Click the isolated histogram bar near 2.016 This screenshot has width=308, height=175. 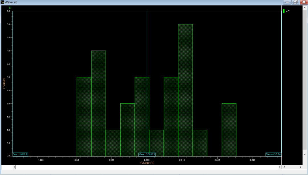pos(229,130)
